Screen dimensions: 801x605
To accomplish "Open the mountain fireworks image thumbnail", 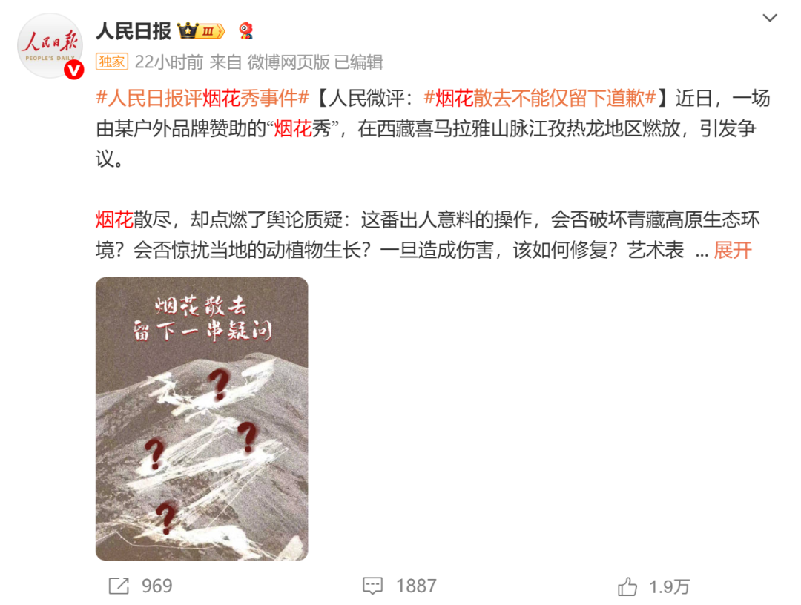I will (202, 419).
